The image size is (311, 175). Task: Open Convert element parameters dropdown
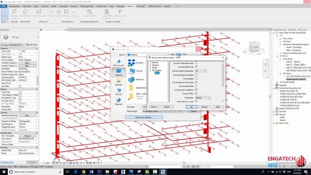click(x=201, y=71)
